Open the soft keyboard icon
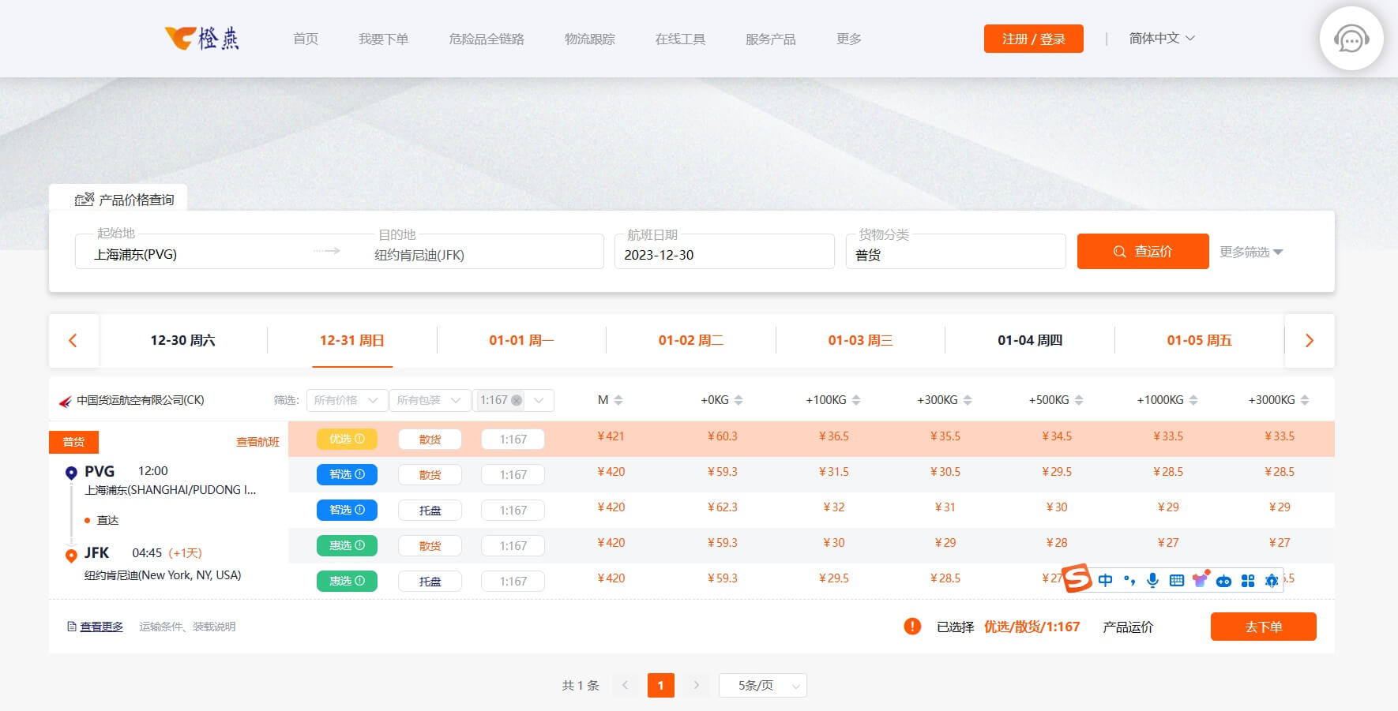 (x=1176, y=581)
